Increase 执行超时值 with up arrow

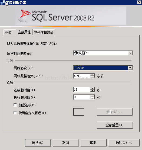point(93,96)
